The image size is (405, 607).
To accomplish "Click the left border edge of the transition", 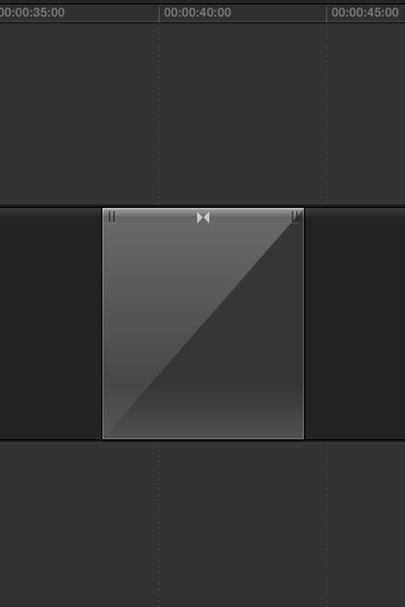I will pyautogui.click(x=103, y=323).
